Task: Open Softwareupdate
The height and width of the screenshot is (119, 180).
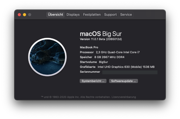Action: tap(124, 81)
